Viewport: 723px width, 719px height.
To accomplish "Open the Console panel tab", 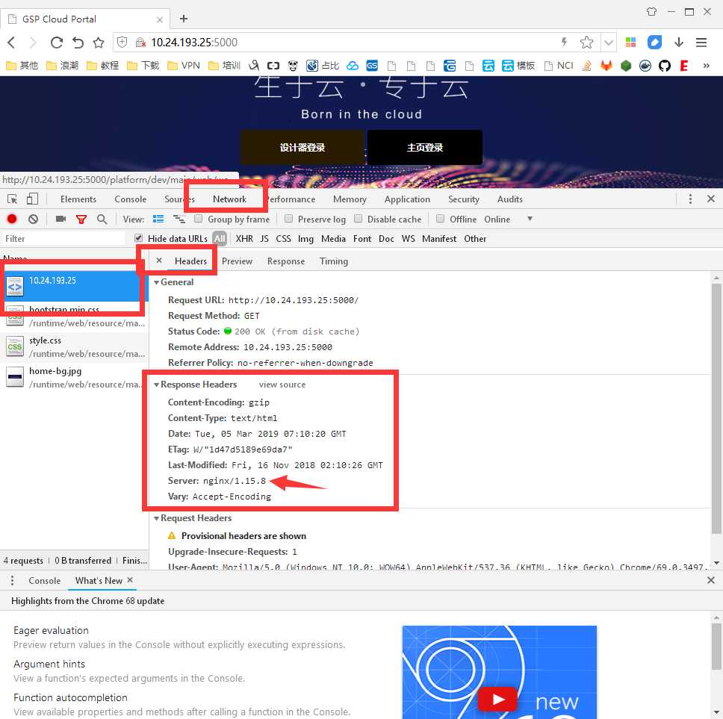I will click(x=131, y=199).
